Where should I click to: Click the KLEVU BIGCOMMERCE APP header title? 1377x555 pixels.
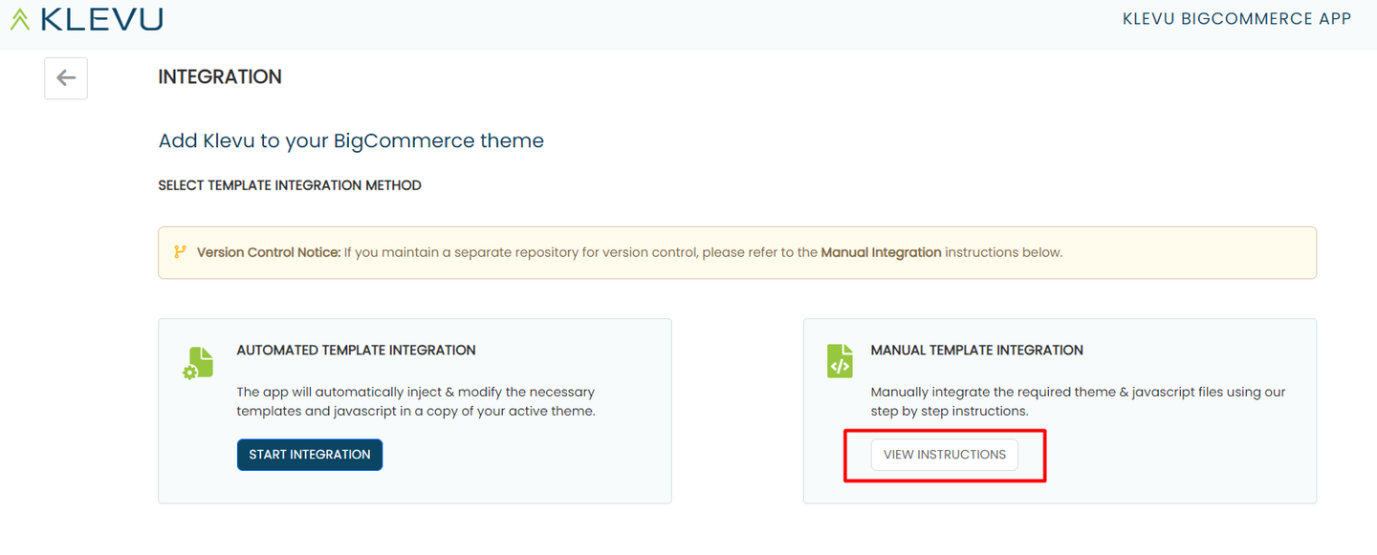point(1236,19)
